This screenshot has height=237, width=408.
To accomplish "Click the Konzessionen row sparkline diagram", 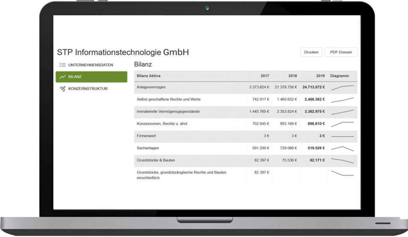I will click(342, 124).
